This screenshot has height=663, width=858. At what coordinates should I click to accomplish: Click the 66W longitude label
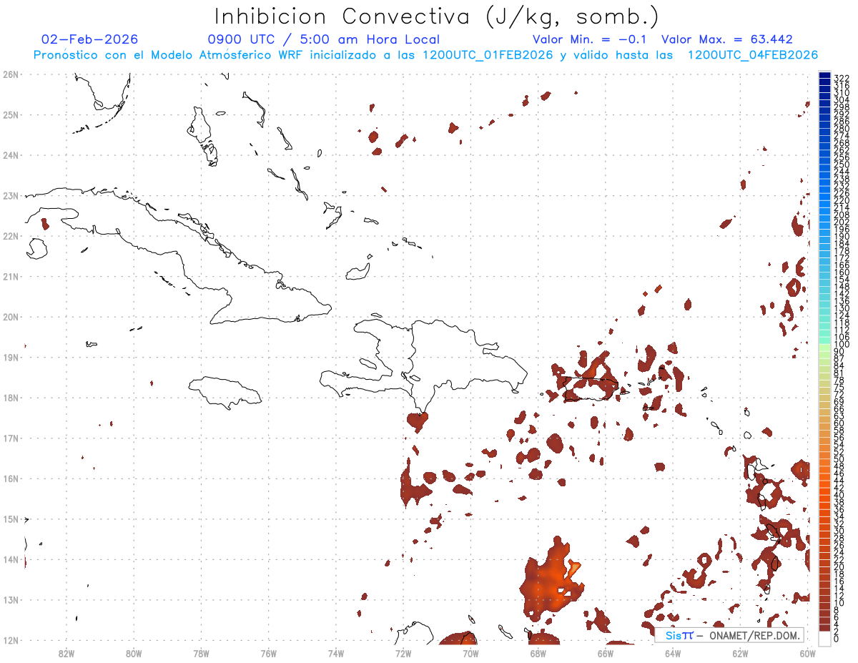(606, 653)
